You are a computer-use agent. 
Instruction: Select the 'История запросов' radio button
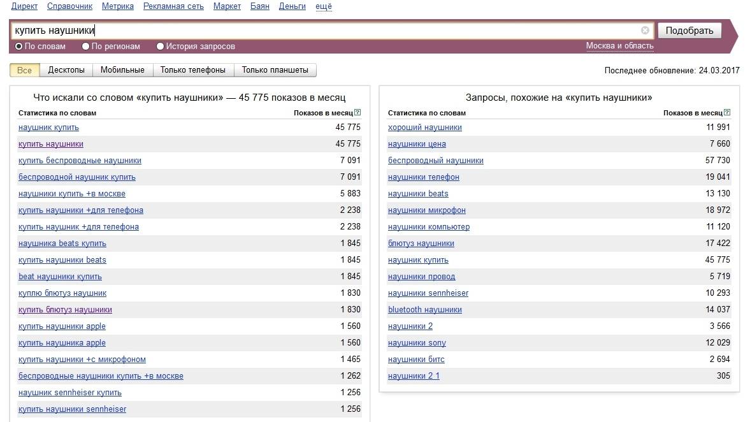coord(161,47)
